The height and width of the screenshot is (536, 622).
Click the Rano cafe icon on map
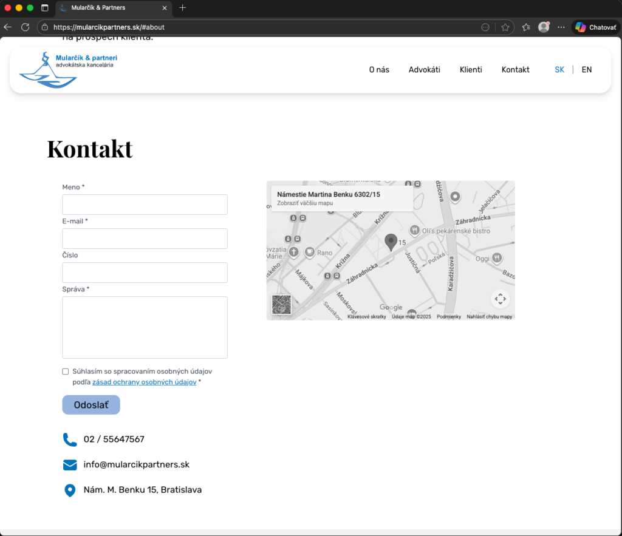click(309, 252)
